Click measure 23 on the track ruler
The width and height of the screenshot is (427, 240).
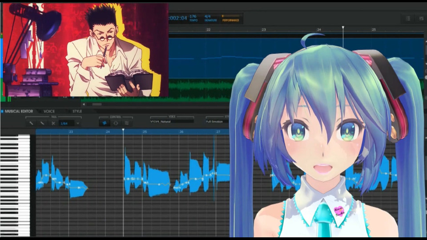coord(264,30)
